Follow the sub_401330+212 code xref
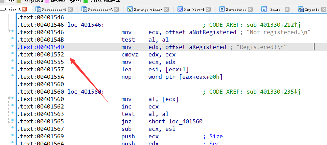327x145 pixels. click(x=274, y=25)
